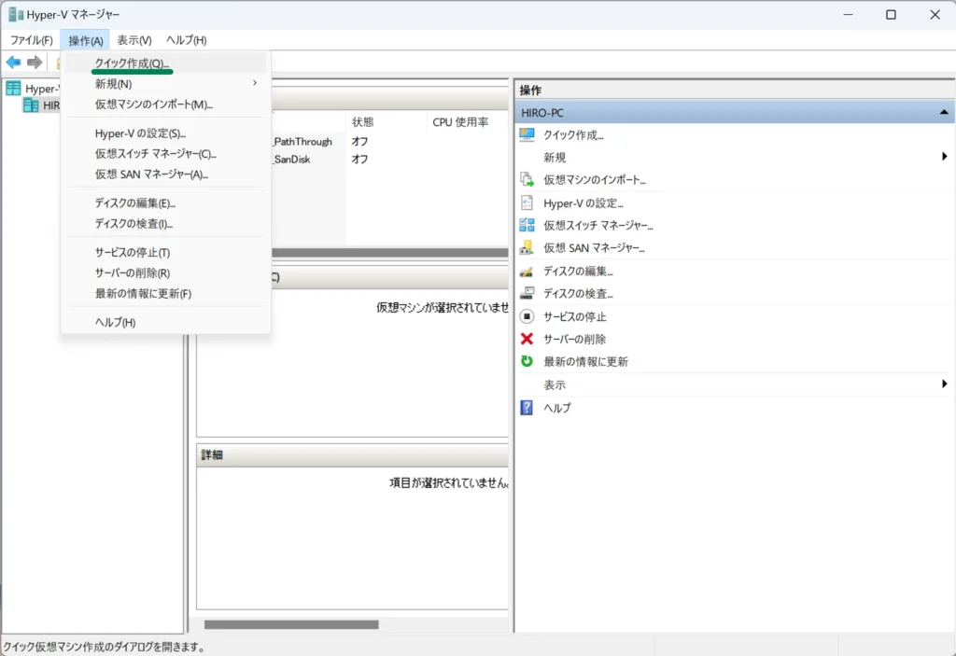Collapse the HIRO-PC actions section header

943,112
